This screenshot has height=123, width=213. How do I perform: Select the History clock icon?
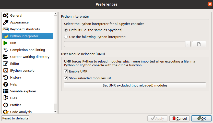coord(6,78)
